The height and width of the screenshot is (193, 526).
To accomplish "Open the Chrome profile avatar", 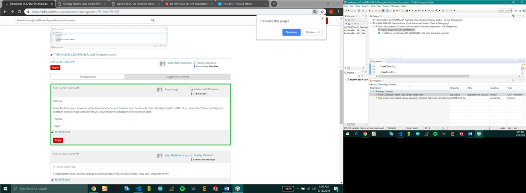I will (331, 12).
